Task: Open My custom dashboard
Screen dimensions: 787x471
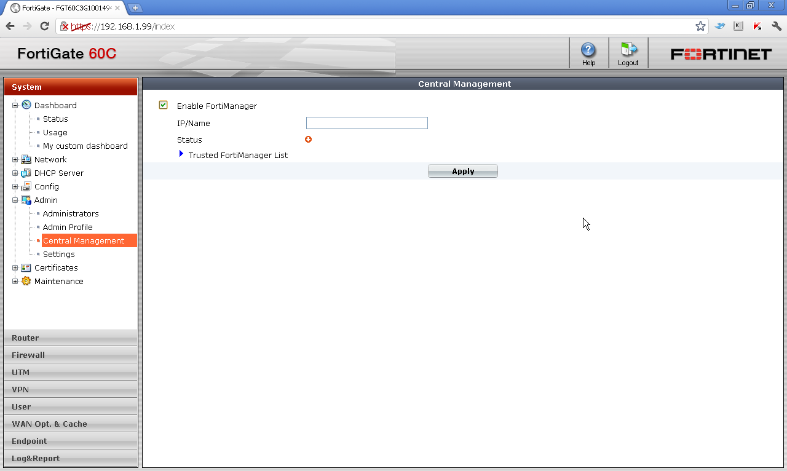Action: pos(85,146)
